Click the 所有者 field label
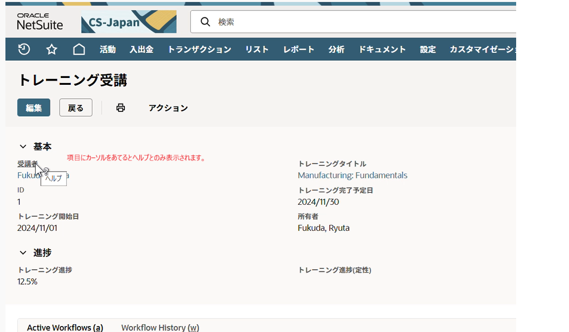569x332 pixels. click(308, 217)
